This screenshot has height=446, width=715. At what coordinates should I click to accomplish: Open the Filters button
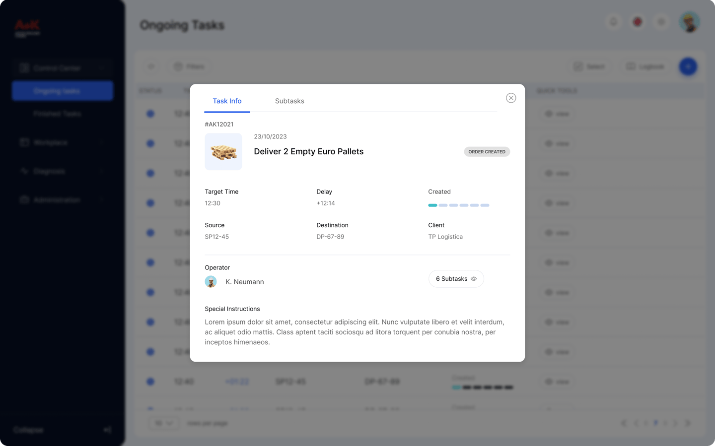click(189, 66)
